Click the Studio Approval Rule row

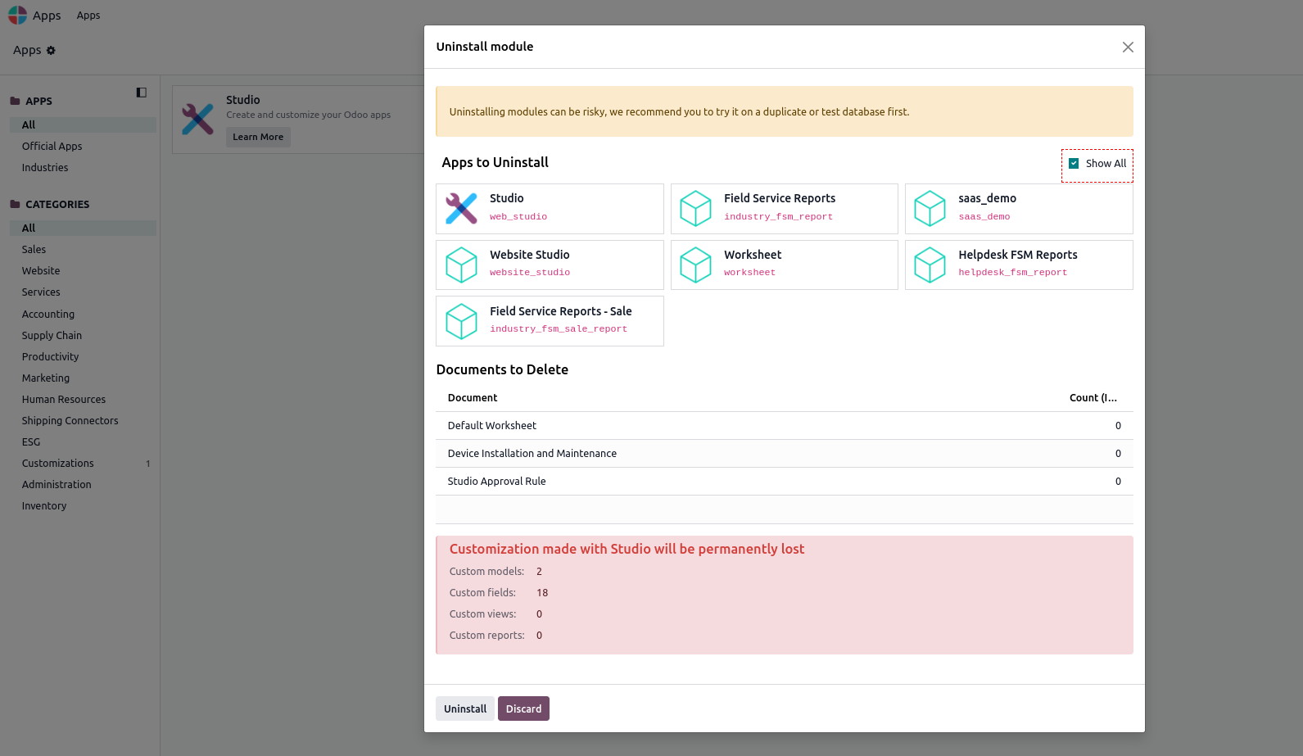click(x=785, y=482)
